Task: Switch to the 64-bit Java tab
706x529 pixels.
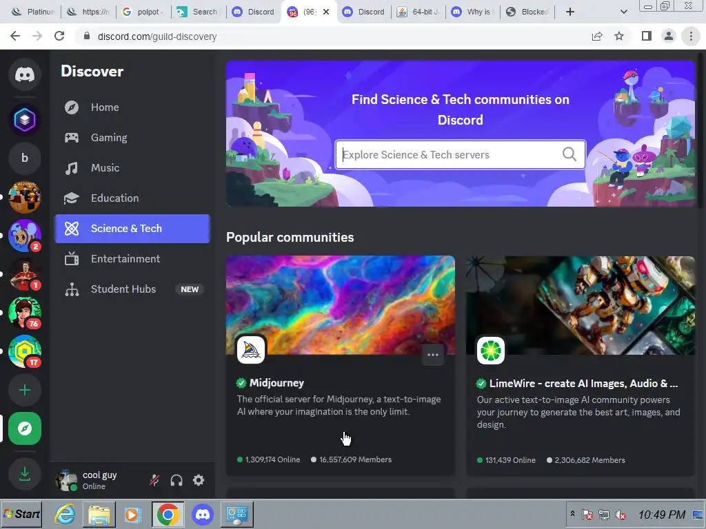Action: click(418, 12)
